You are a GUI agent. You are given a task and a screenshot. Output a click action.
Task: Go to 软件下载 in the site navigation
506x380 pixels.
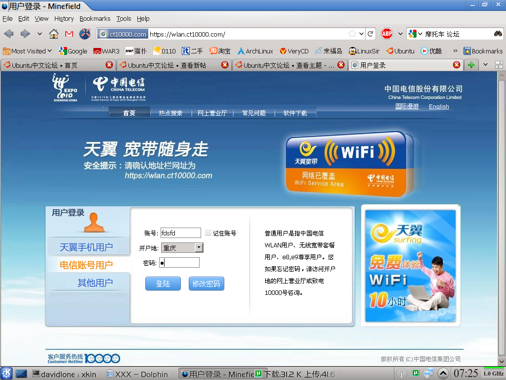[295, 113]
